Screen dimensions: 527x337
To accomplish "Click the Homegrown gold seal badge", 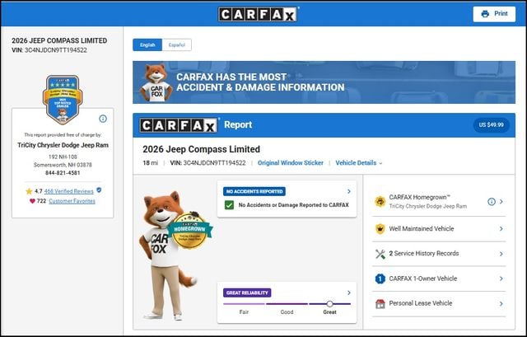I will pos(189,232).
